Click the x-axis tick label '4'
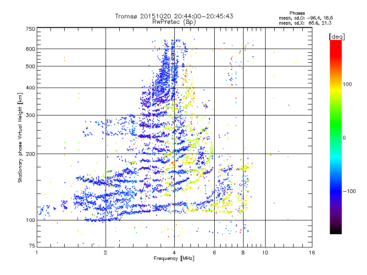367x275 pixels. coord(174,253)
